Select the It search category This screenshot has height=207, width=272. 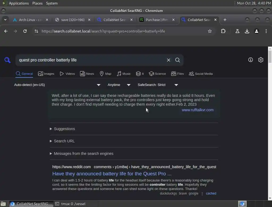(x=140, y=74)
